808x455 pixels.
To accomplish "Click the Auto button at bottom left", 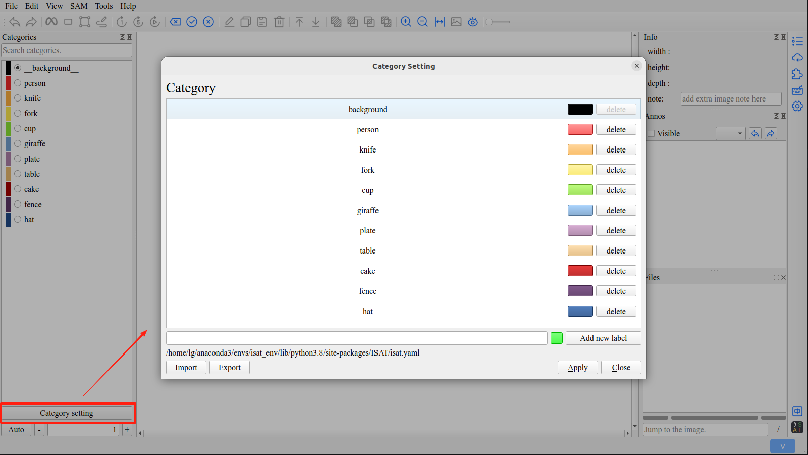I will [x=16, y=429].
